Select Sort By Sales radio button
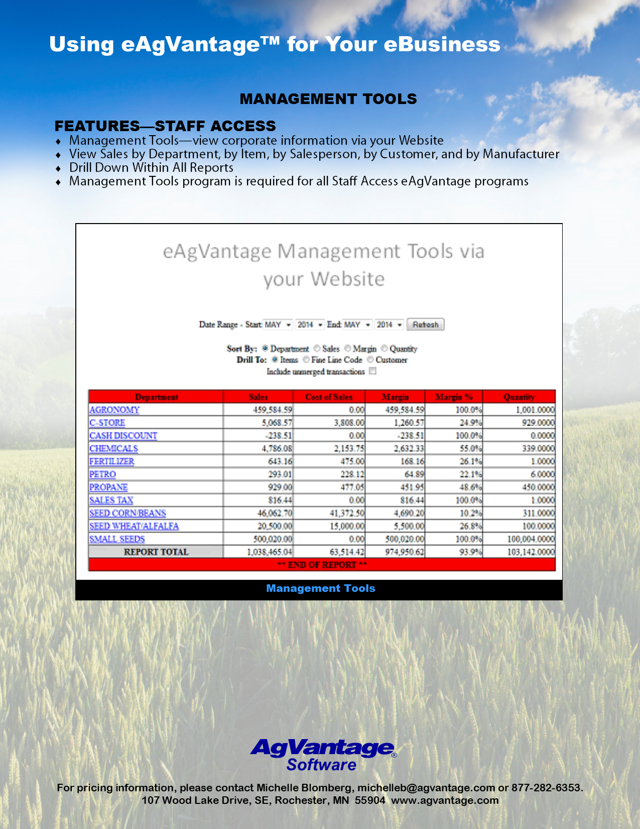The height and width of the screenshot is (829, 640). point(317,348)
